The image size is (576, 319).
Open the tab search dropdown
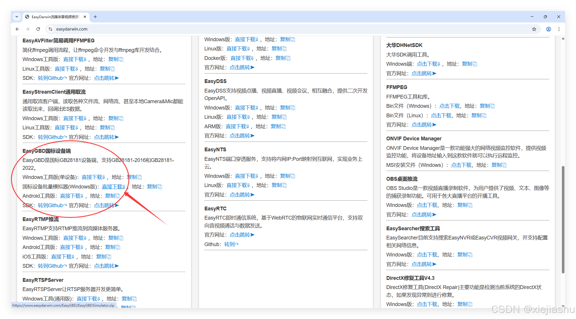(x=17, y=17)
